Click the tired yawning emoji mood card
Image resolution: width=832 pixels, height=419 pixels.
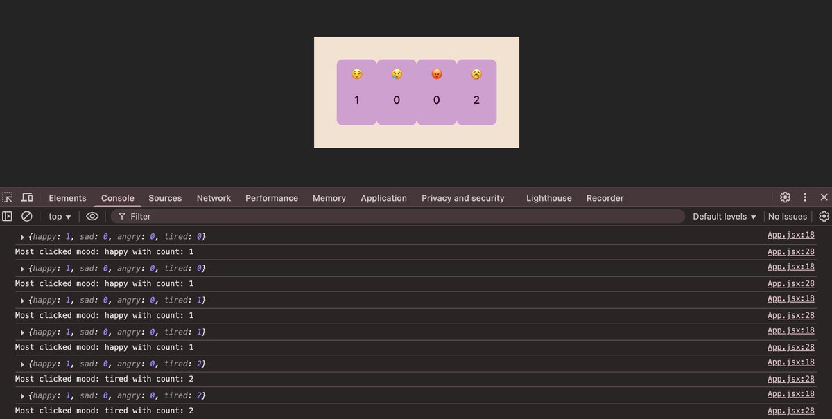pyautogui.click(x=476, y=92)
